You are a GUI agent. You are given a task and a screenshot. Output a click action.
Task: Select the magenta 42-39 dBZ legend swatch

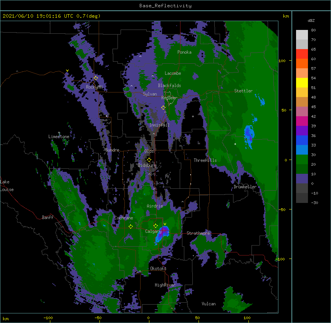pyautogui.click(x=302, y=121)
